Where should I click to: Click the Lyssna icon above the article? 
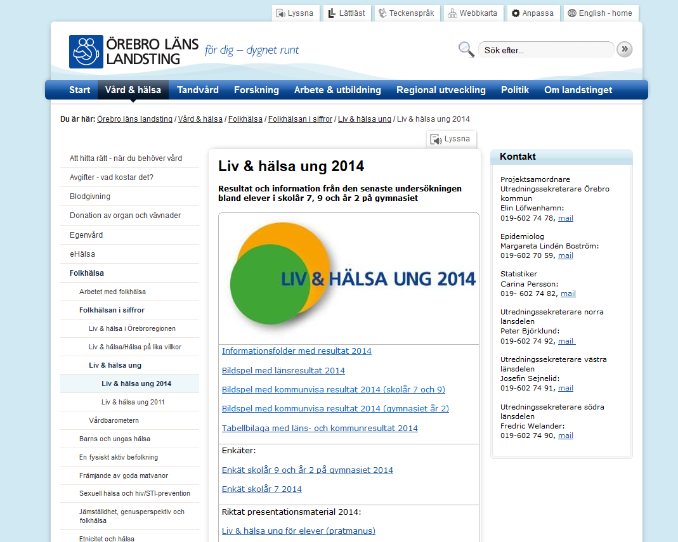436,139
